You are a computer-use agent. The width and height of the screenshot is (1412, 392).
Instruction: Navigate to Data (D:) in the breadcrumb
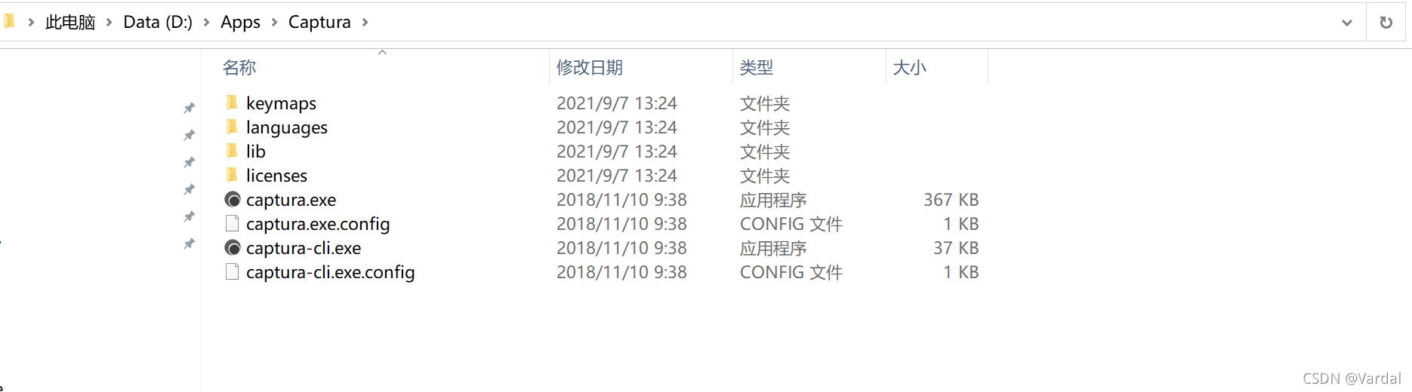[158, 23]
